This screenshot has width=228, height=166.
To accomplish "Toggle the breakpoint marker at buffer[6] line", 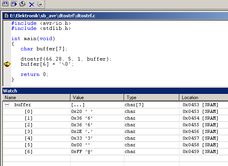I will point(7,64).
